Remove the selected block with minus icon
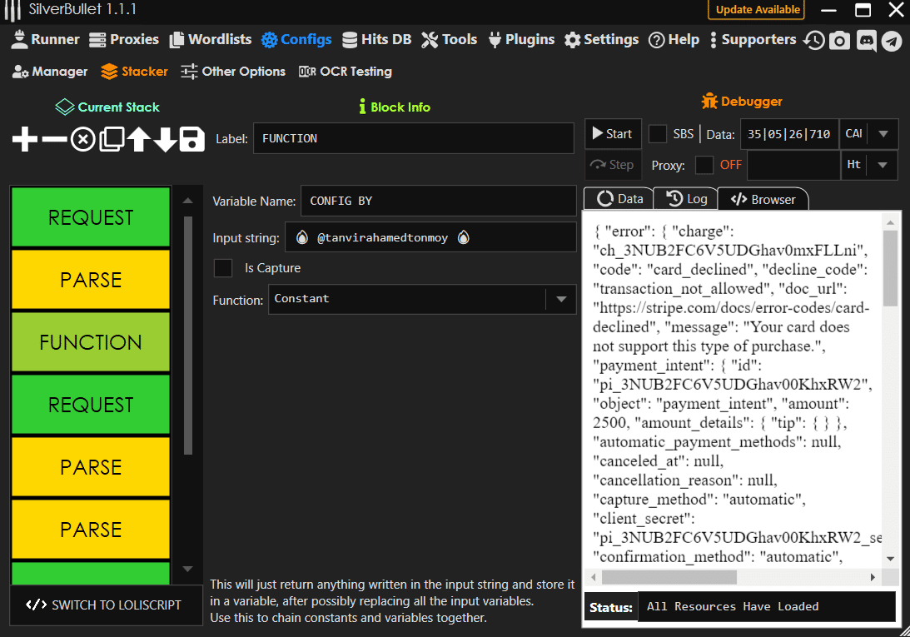This screenshot has width=910, height=637. tap(53, 140)
